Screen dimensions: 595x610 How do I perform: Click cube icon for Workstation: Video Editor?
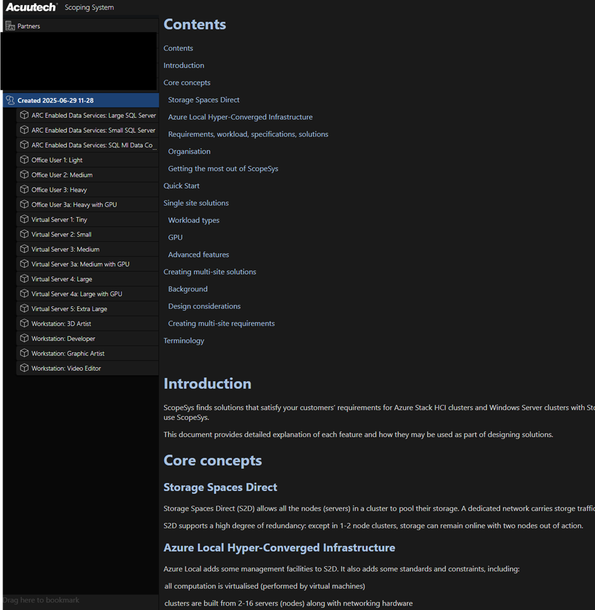click(x=24, y=368)
